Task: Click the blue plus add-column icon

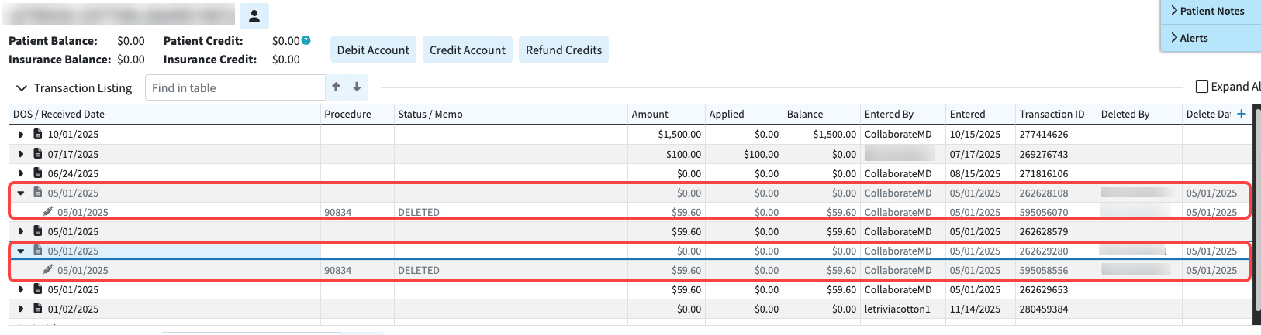Action: [1241, 114]
